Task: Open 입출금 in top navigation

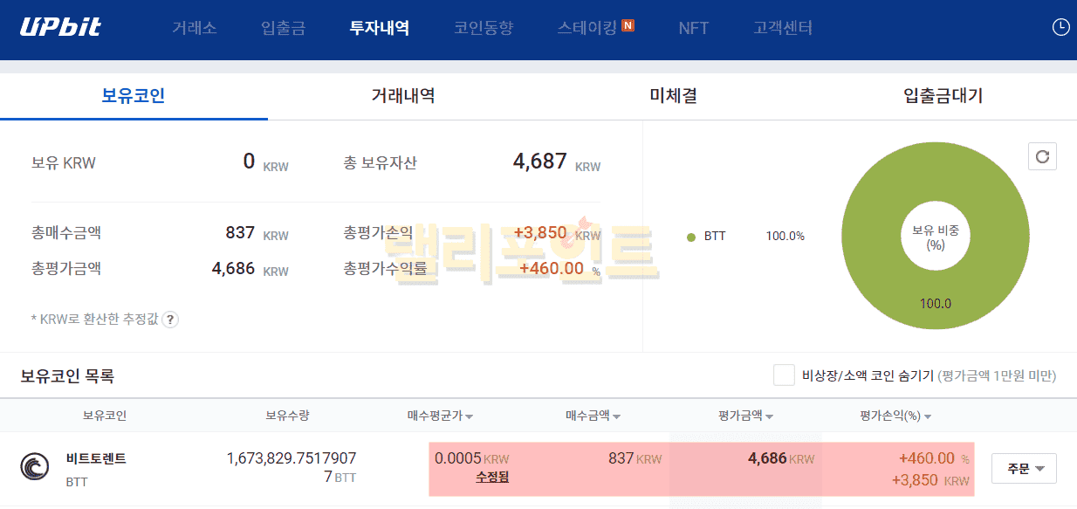Action: tap(283, 28)
